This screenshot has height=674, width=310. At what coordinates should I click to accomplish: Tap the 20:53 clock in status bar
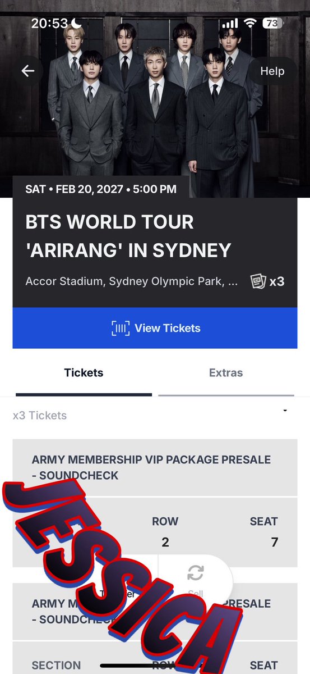click(x=49, y=24)
